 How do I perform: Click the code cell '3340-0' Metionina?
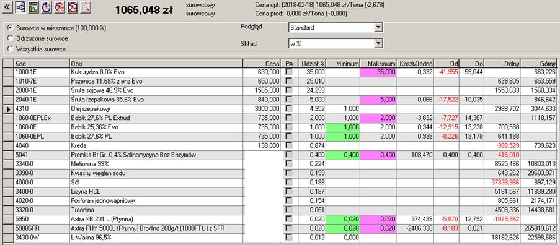42,164
